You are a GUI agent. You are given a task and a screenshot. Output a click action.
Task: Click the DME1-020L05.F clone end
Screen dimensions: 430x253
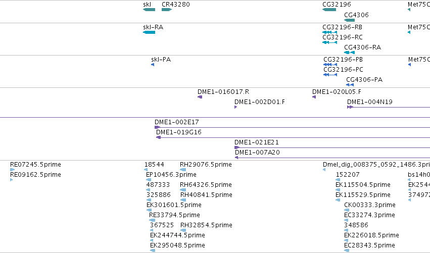314,97
